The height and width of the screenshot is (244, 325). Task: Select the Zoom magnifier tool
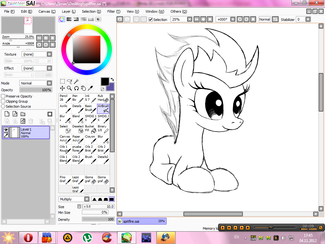tap(70, 88)
